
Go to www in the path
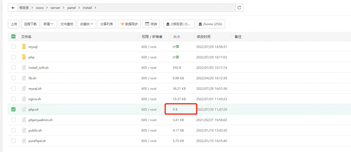(40, 8)
